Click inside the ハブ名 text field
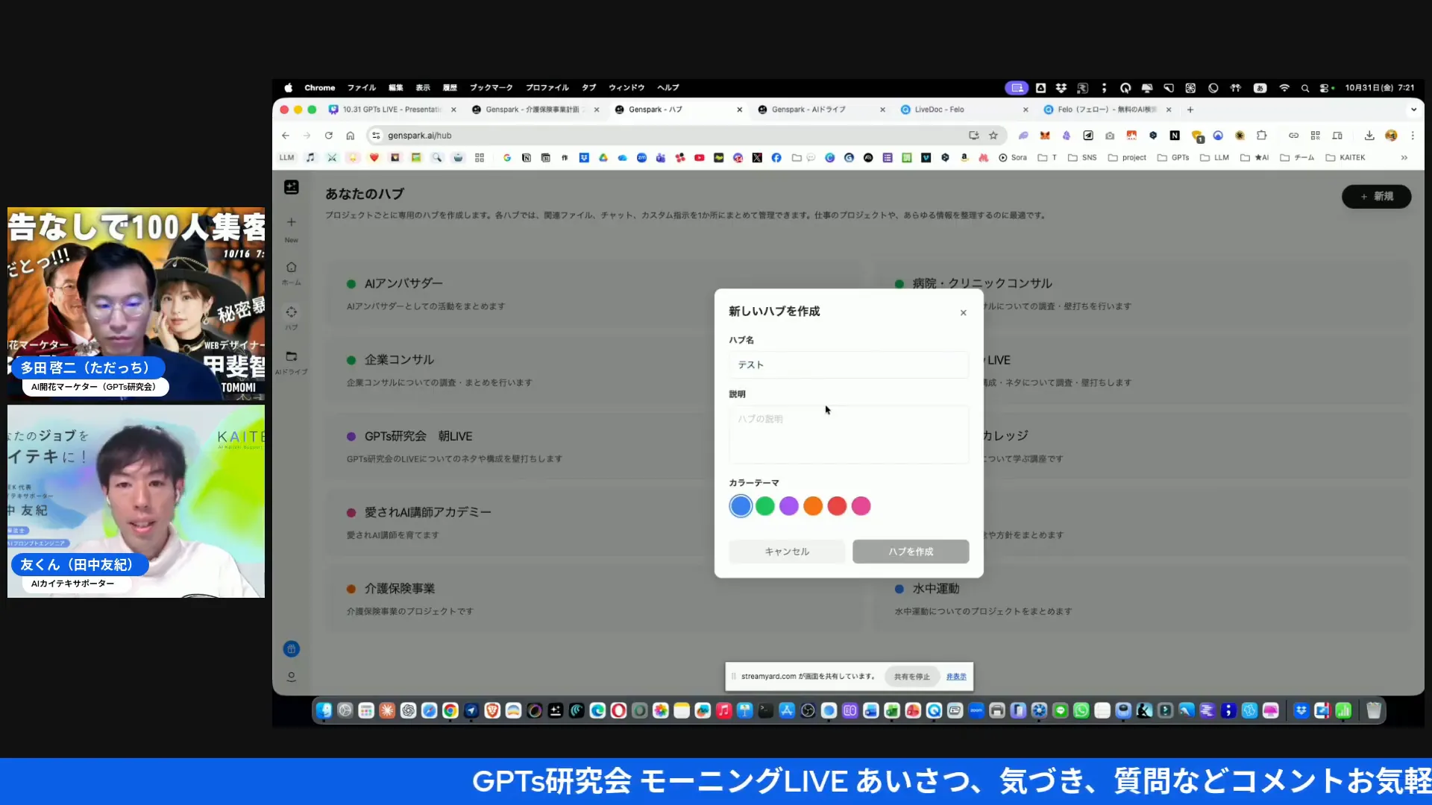Screen dimensions: 1432x805 (848, 364)
